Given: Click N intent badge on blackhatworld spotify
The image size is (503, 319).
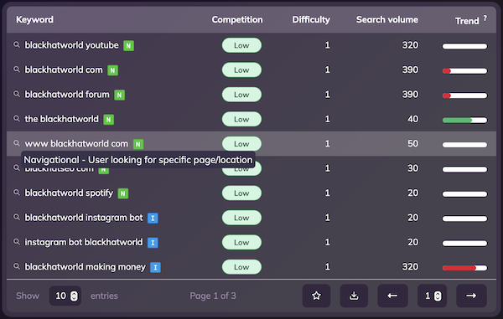Looking at the screenshot, I should point(123,193).
